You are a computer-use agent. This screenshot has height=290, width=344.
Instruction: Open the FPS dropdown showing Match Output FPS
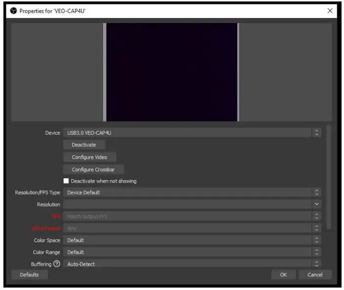click(192, 216)
